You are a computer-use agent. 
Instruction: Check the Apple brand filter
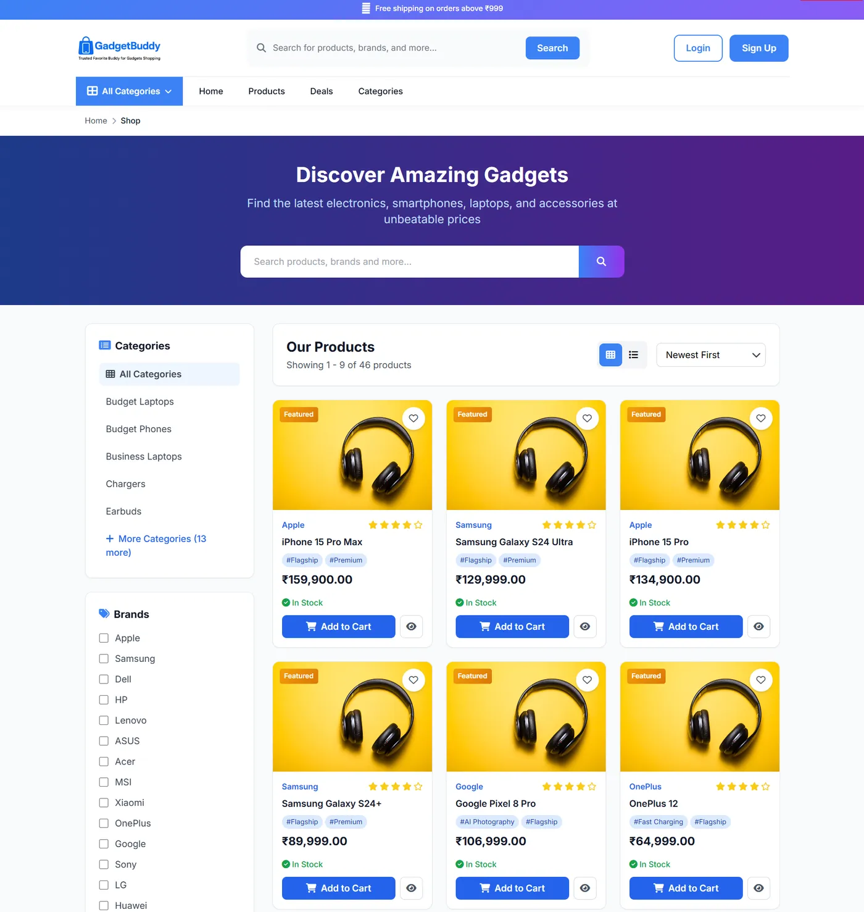pos(104,638)
